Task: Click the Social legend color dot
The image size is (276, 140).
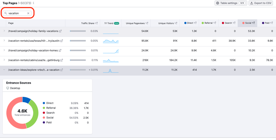Action: (44, 118)
